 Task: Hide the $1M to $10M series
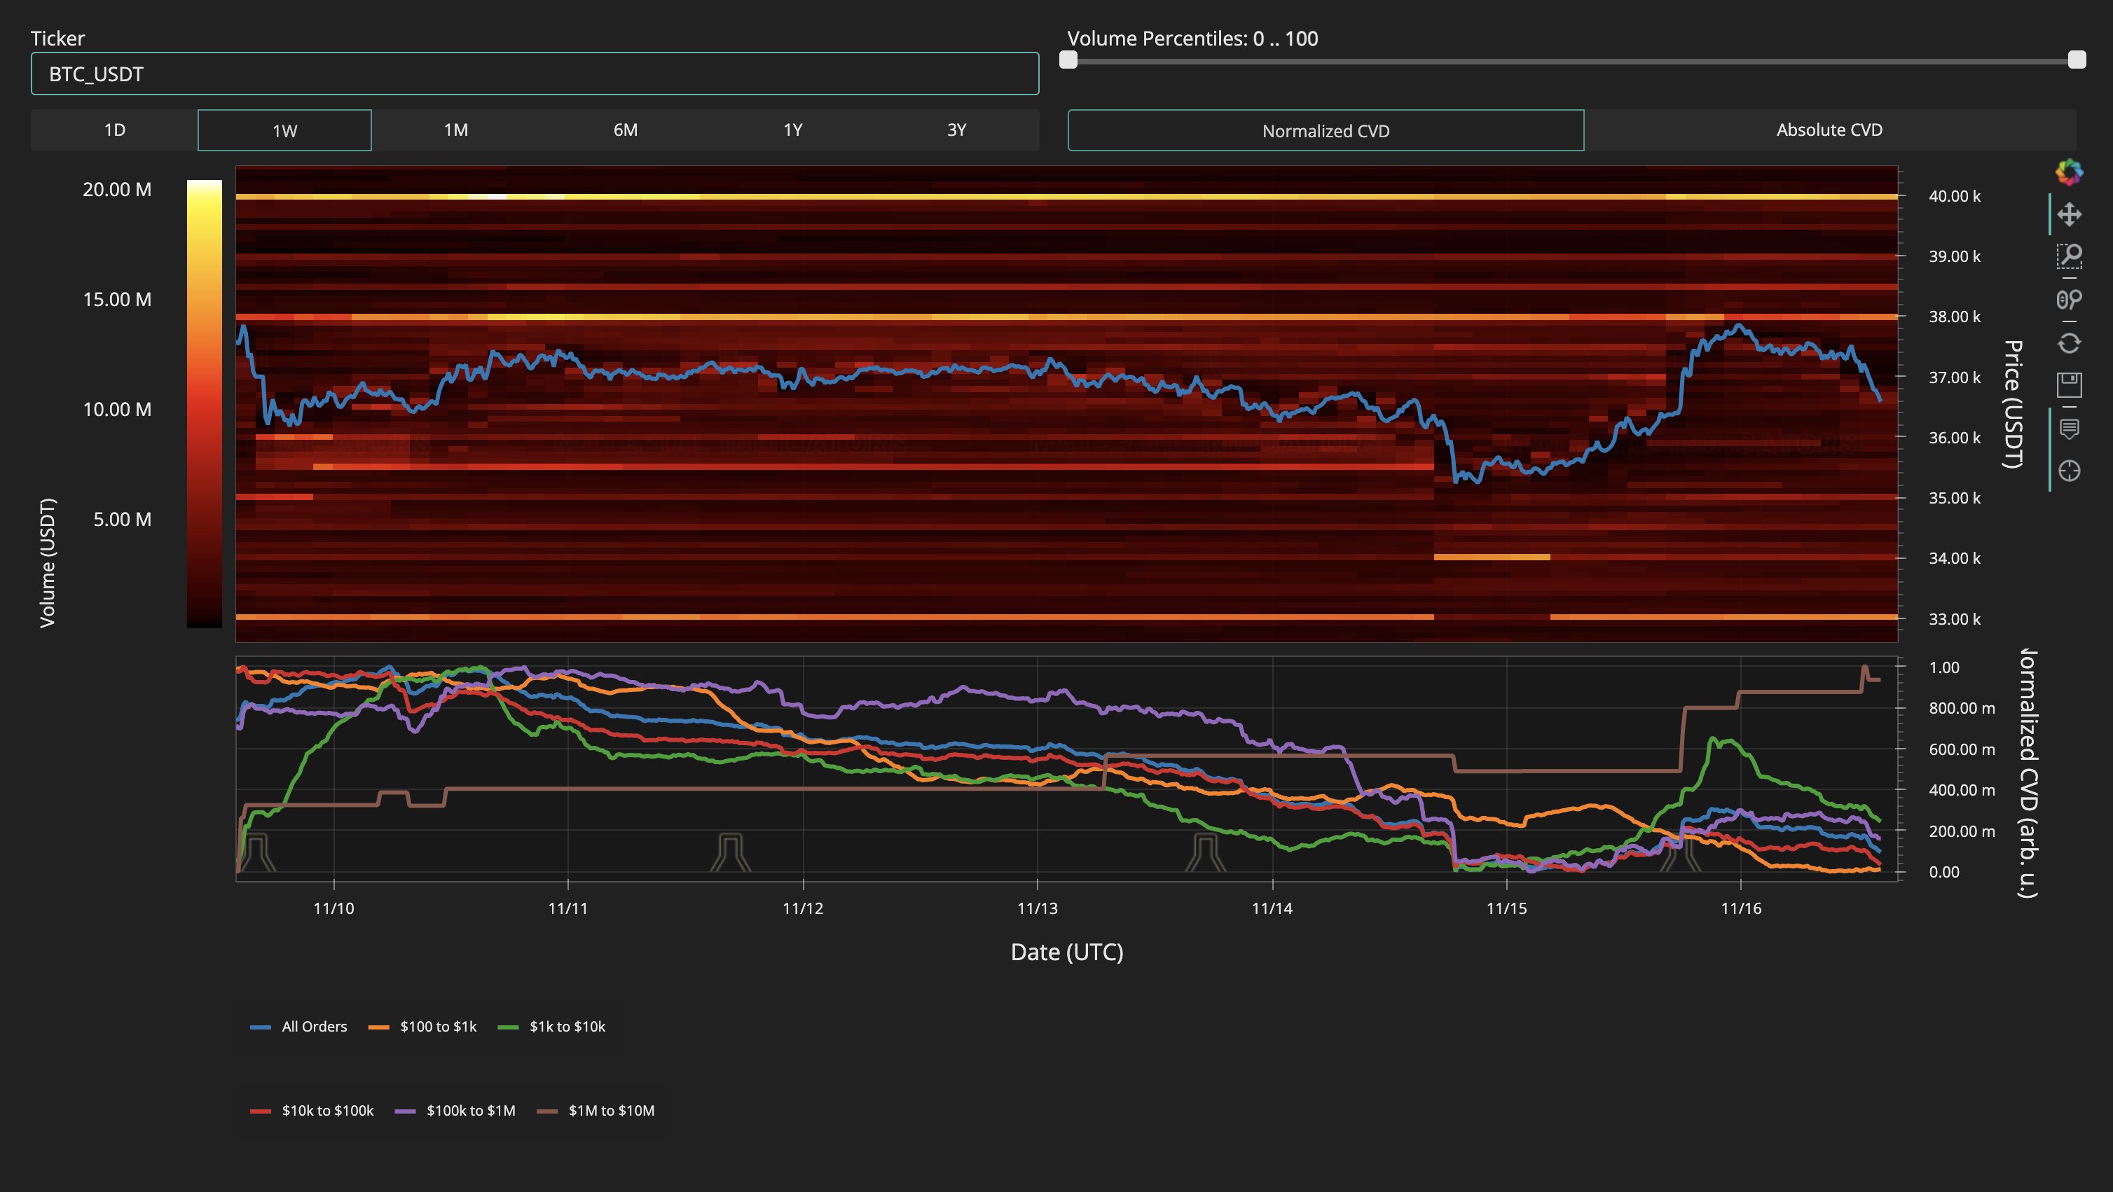tap(596, 1111)
